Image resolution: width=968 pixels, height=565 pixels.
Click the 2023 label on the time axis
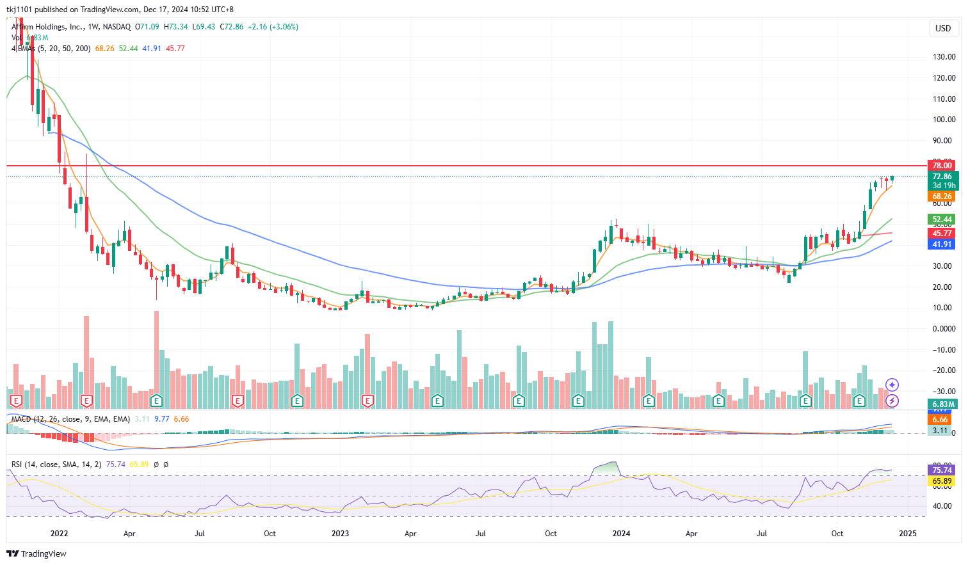pyautogui.click(x=340, y=534)
